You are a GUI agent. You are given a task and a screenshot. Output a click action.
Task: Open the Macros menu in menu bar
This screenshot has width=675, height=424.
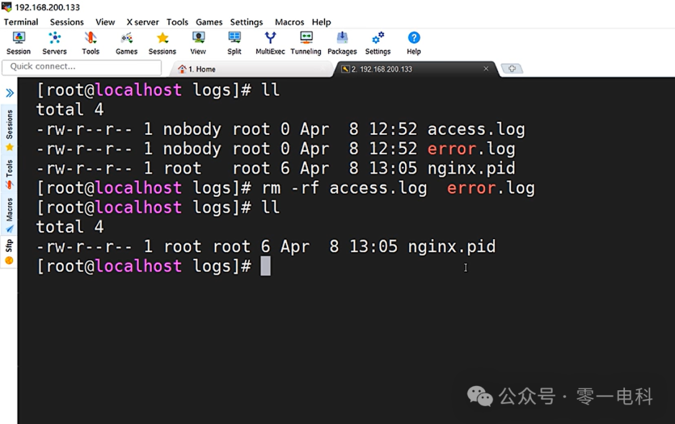289,22
